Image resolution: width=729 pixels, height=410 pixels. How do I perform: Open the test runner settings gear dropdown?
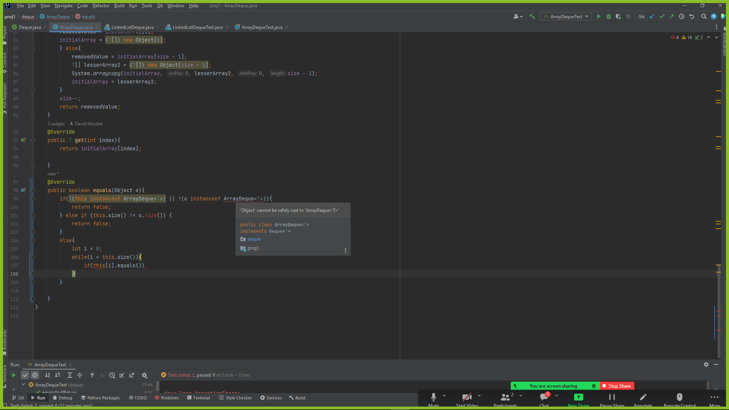tap(145, 375)
